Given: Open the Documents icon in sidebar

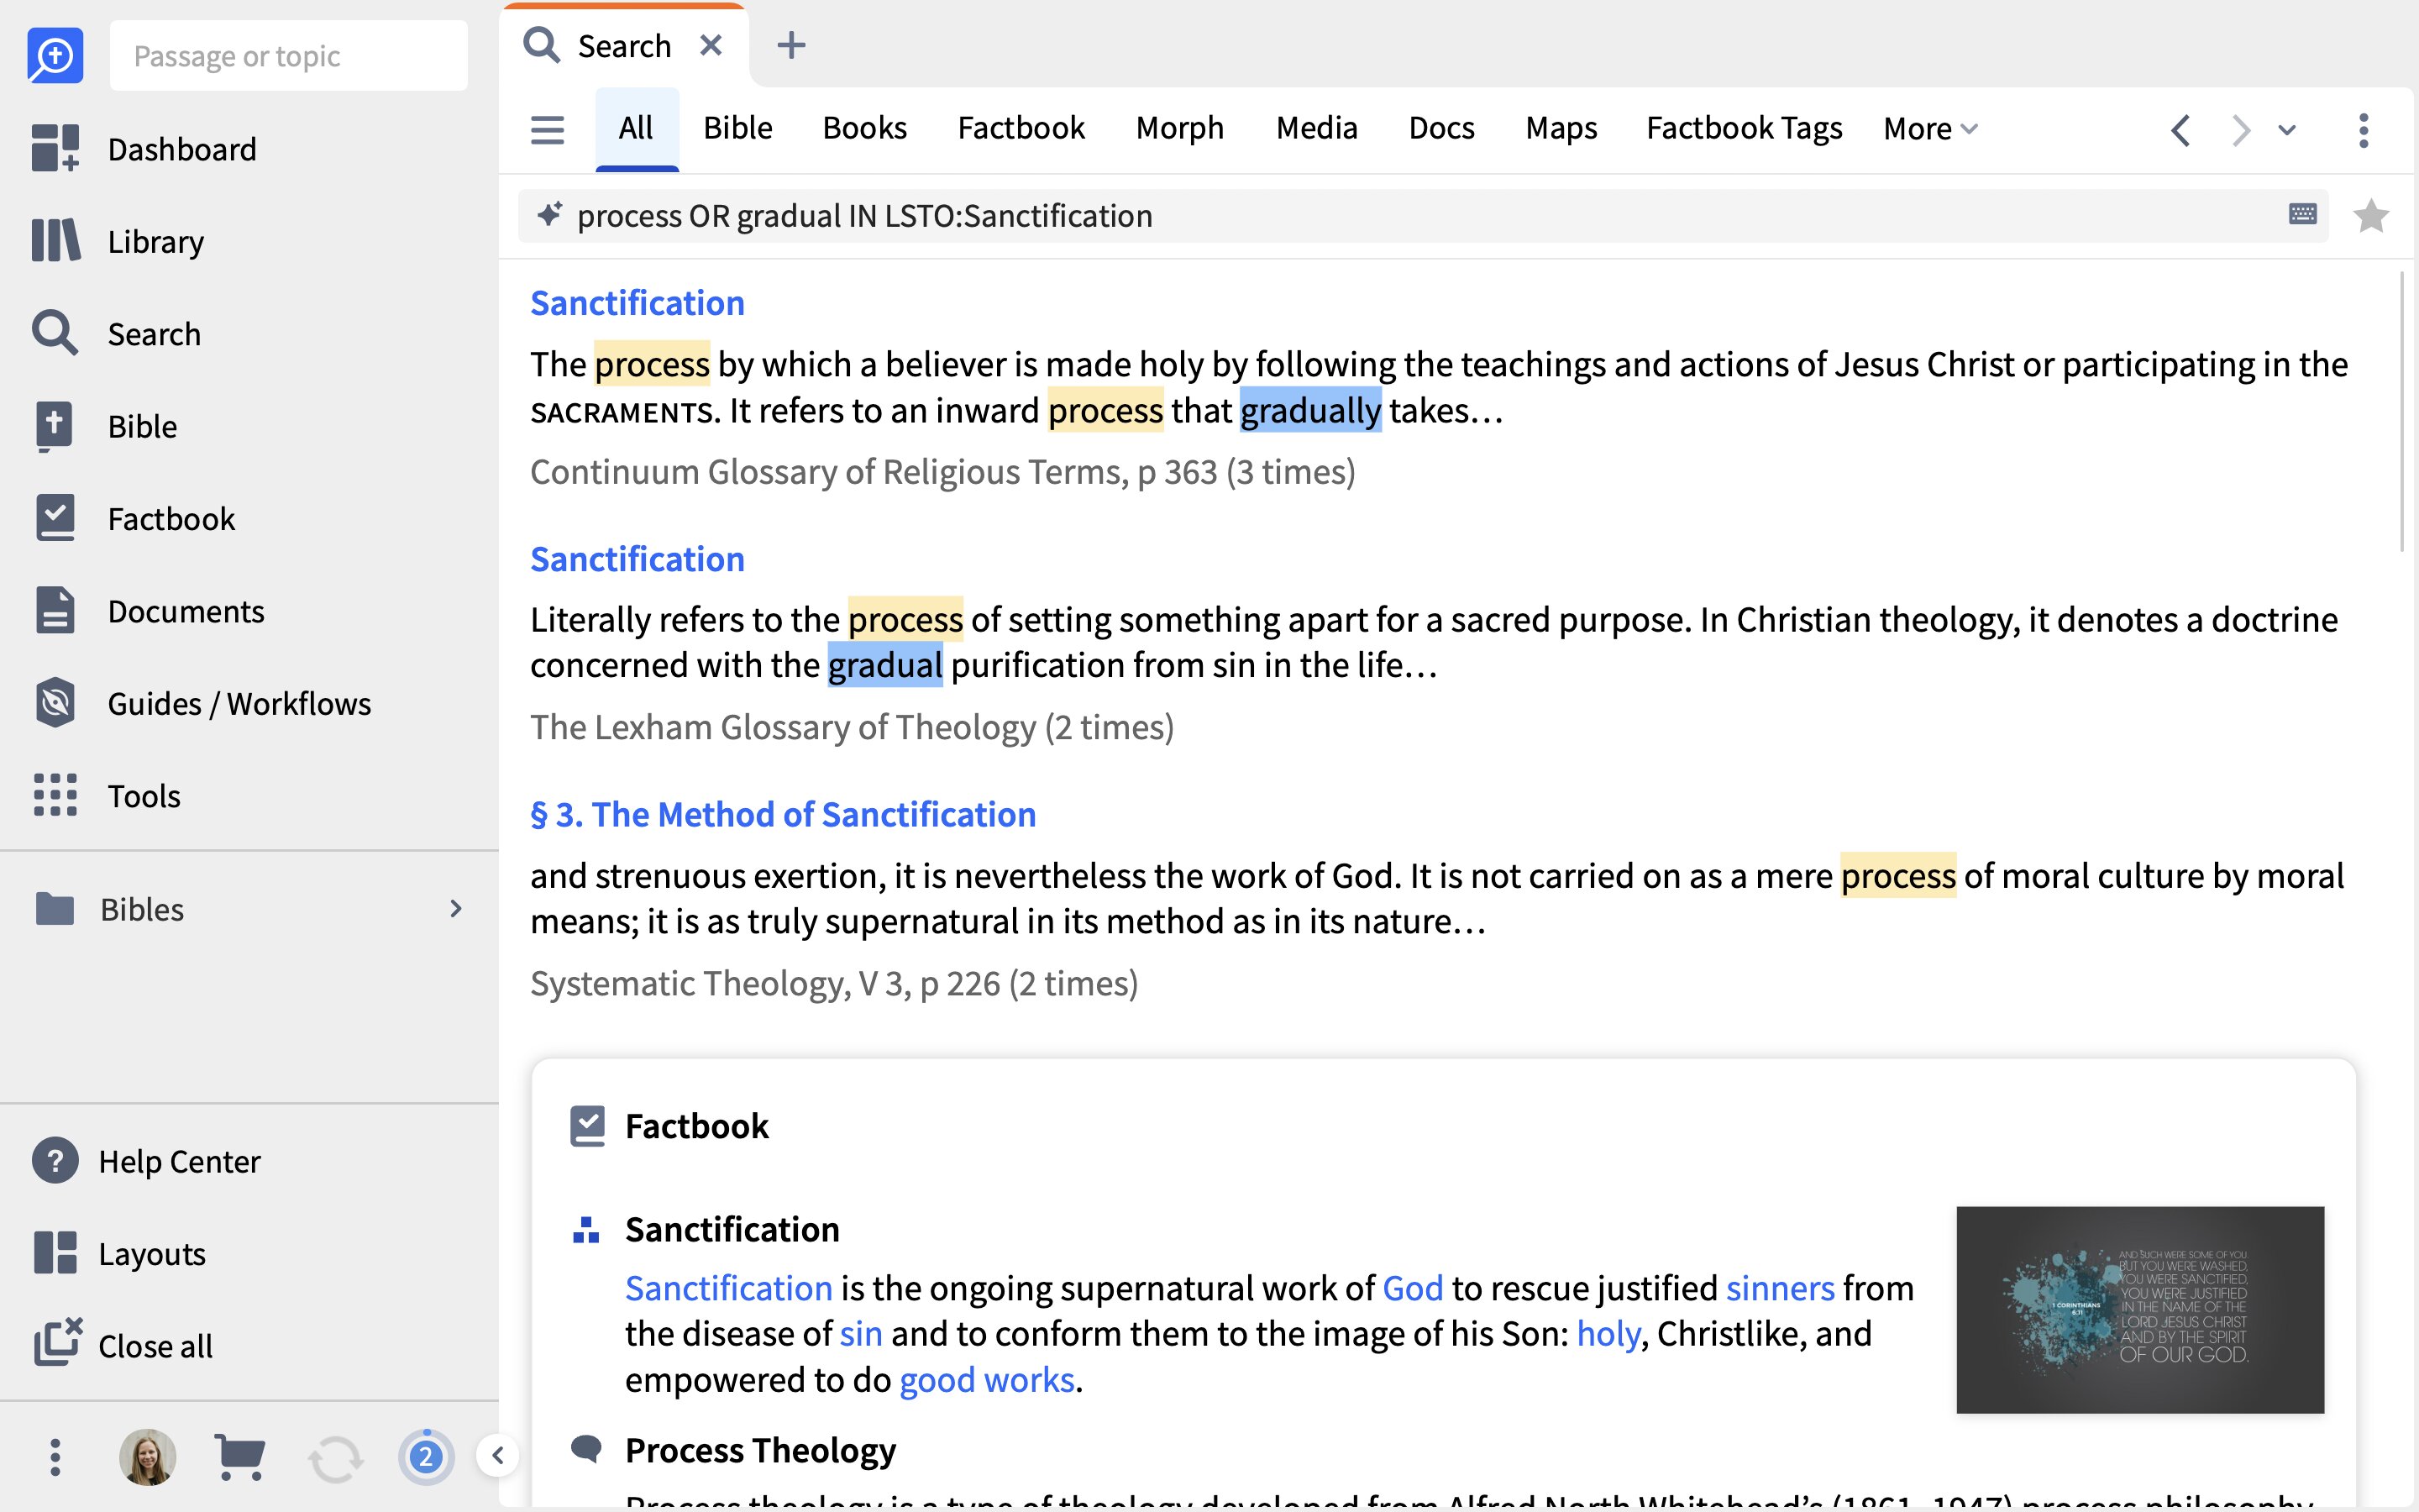Looking at the screenshot, I should [55, 610].
